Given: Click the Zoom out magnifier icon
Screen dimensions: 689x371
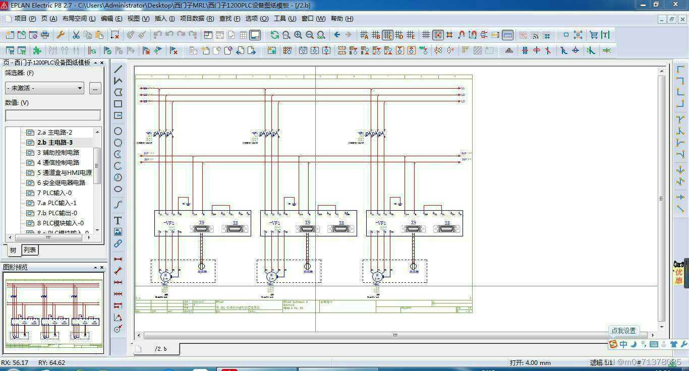Looking at the screenshot, I should [310, 35].
